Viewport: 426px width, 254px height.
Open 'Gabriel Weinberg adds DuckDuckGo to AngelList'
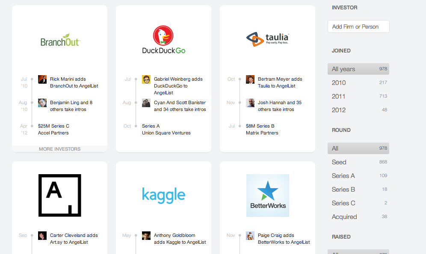click(178, 86)
